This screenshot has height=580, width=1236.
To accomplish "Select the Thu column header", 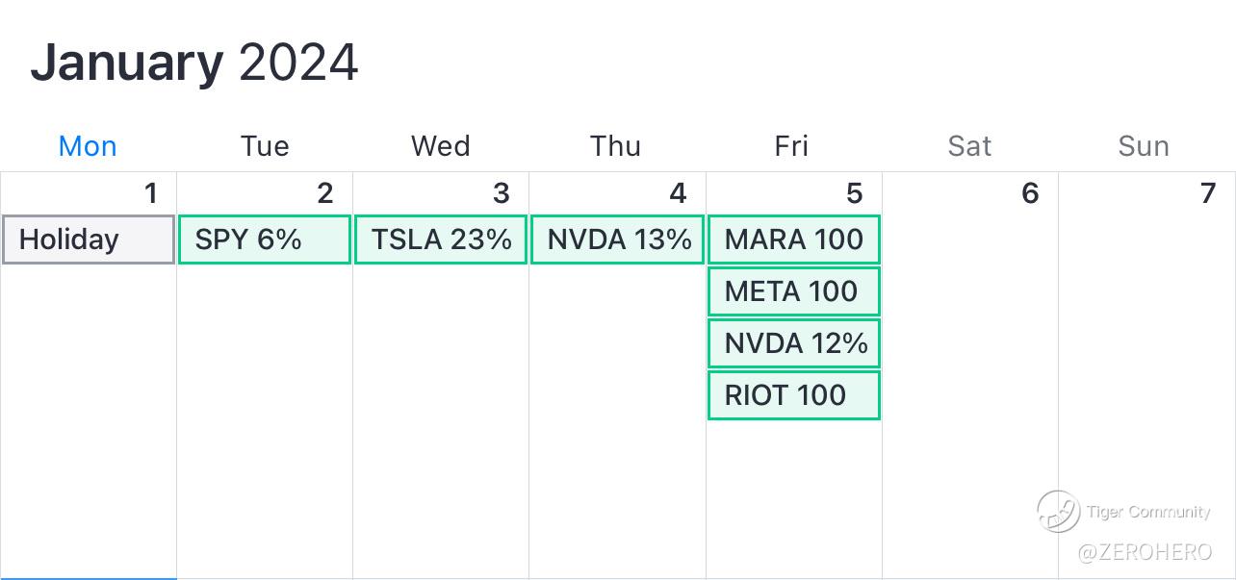I will (x=616, y=146).
